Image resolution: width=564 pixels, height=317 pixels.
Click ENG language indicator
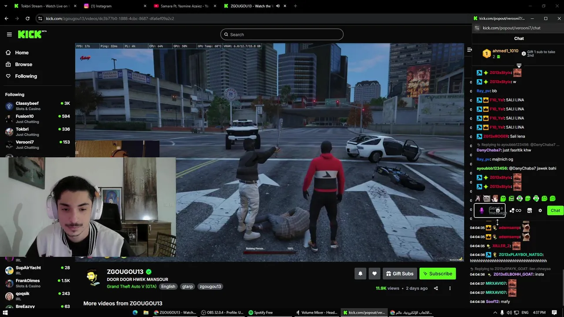(525, 313)
